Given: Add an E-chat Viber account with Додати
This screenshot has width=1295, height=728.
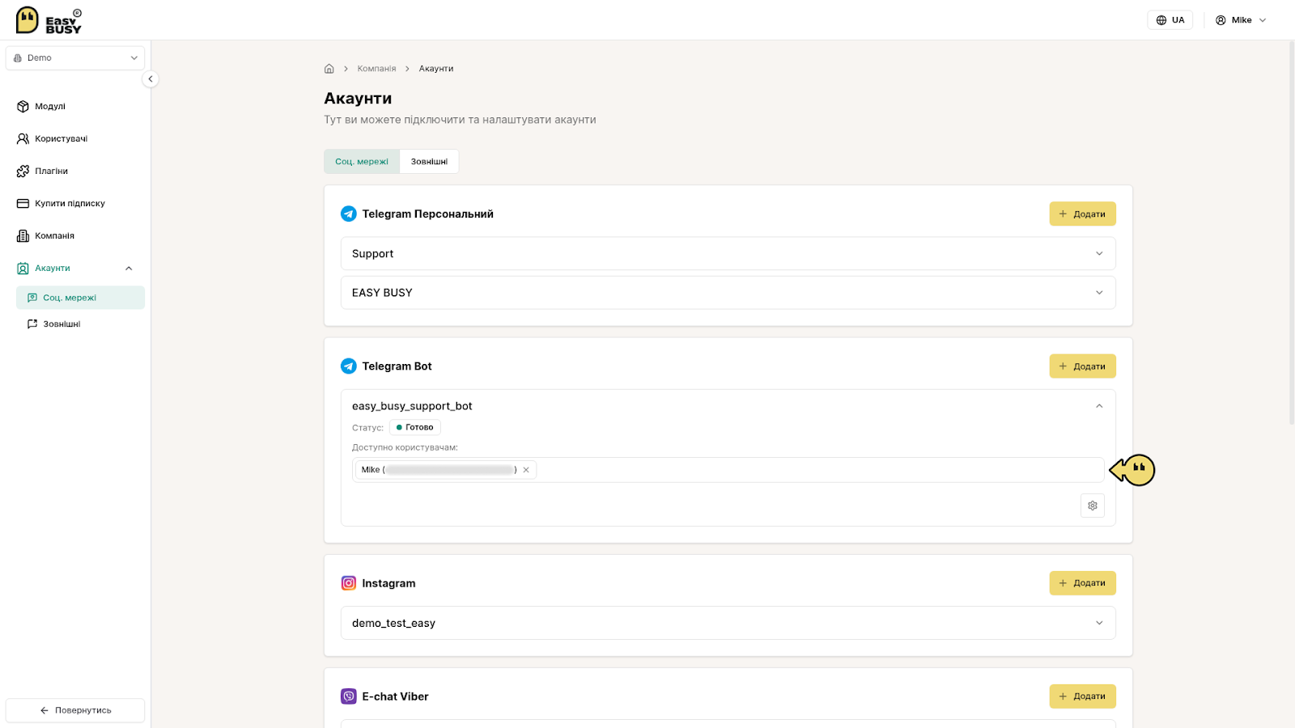Looking at the screenshot, I should click(1082, 696).
